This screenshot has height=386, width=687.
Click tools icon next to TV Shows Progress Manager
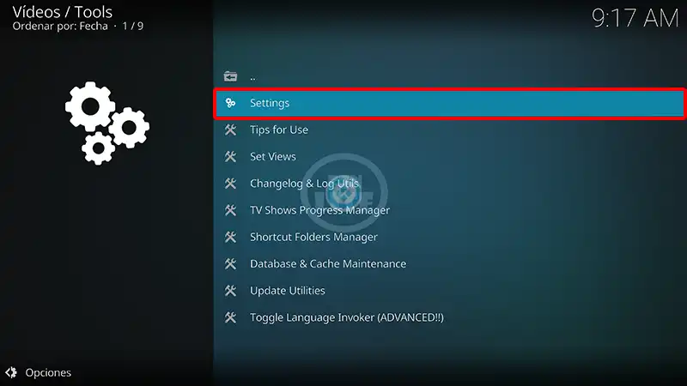click(230, 210)
